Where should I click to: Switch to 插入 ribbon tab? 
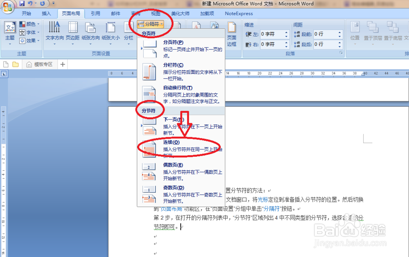coord(46,14)
